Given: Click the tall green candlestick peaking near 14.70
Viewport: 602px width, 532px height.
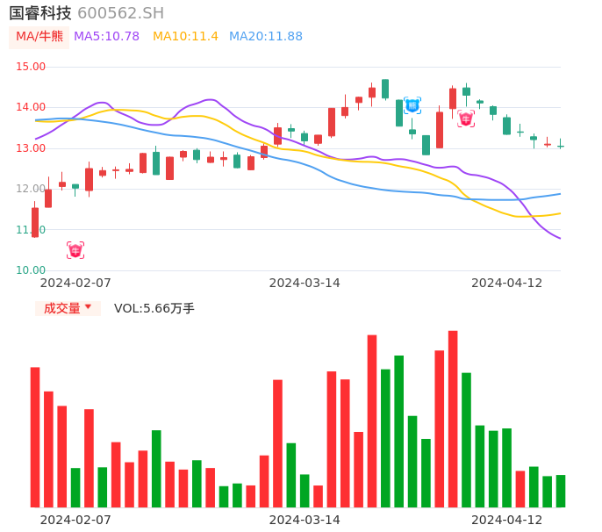Looking at the screenshot, I should (385, 90).
